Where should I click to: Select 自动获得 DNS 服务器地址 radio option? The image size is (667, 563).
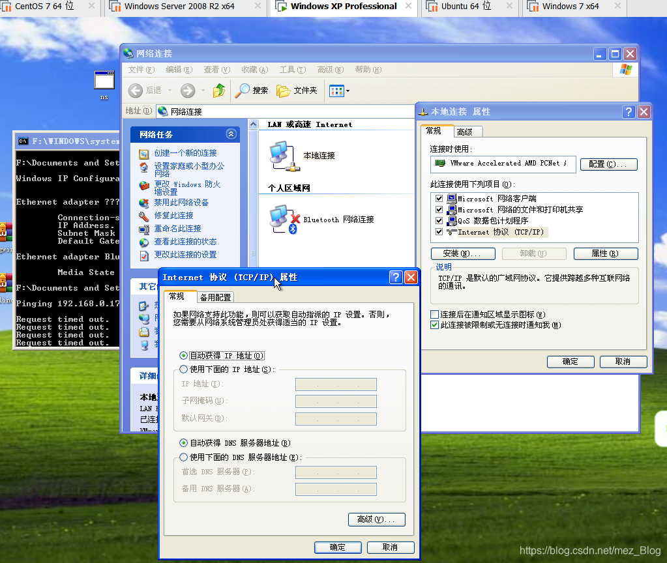tap(183, 443)
